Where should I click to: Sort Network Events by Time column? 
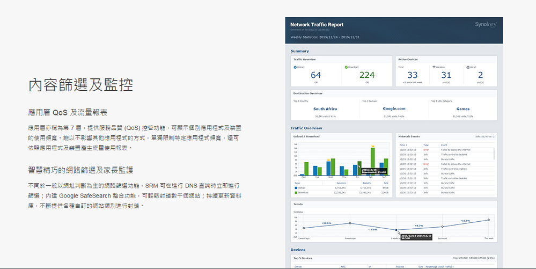[403, 145]
